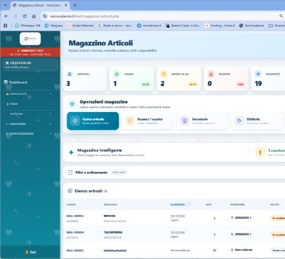The width and height of the screenshot is (285, 259).
Task: Expand the Filtri e ordinamento panel
Action: [x=174, y=172]
